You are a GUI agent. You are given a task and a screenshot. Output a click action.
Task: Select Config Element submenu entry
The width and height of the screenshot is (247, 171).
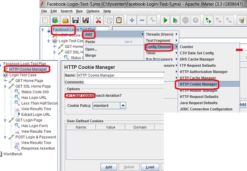161,47
